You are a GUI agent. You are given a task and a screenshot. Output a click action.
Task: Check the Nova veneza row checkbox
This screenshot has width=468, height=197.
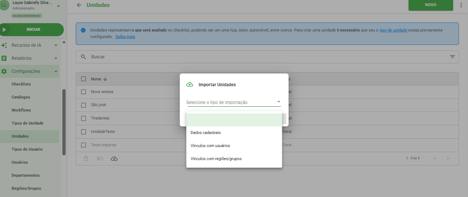pos(84,92)
